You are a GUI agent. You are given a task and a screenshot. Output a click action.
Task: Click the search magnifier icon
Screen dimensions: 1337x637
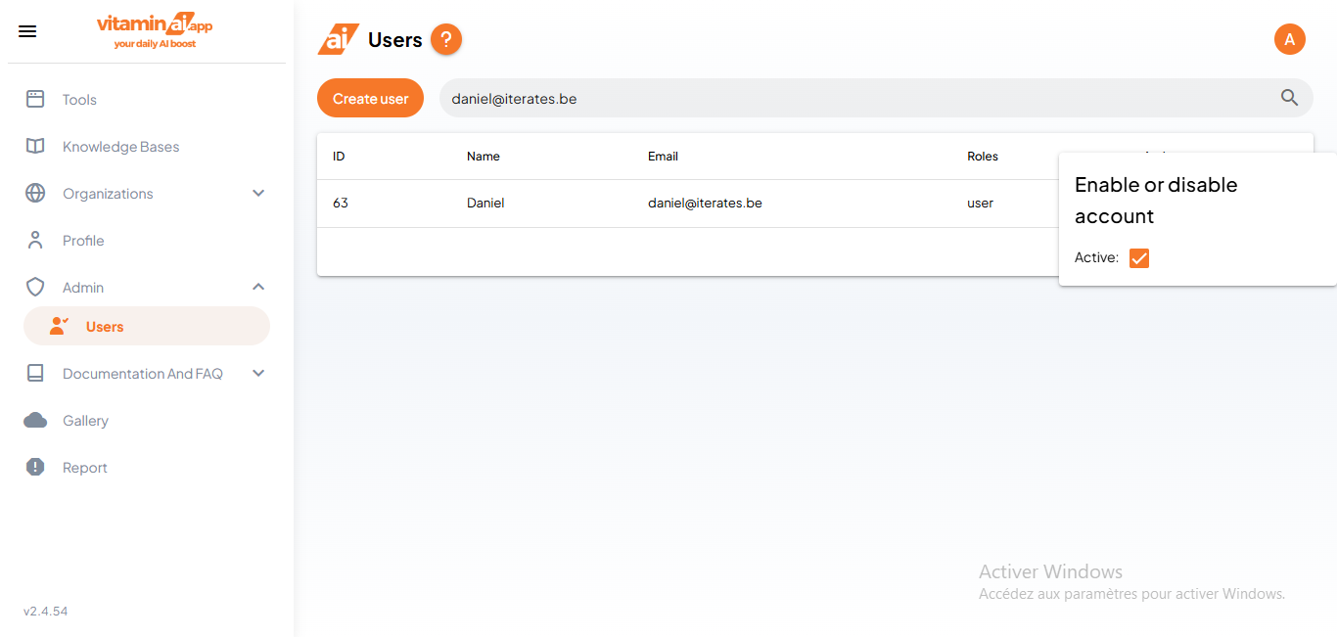(x=1289, y=98)
